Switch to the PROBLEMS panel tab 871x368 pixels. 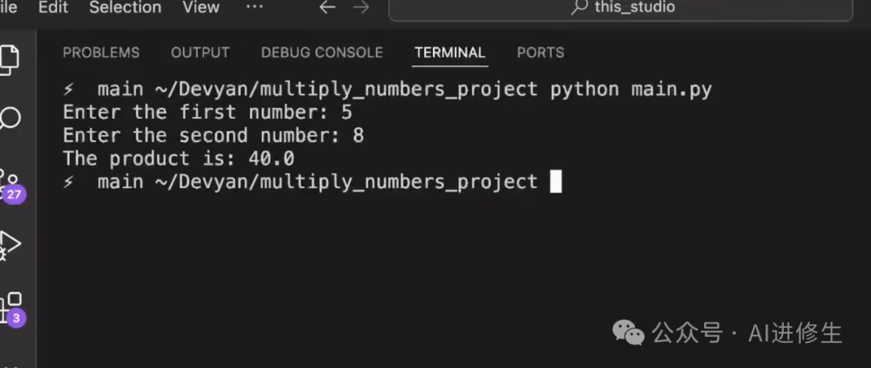101,52
